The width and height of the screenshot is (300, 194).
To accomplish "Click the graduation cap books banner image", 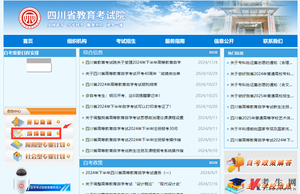I will [261, 184].
